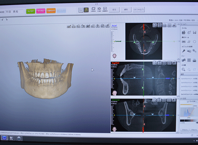Click the 保存 save button

click(x=114, y=10)
